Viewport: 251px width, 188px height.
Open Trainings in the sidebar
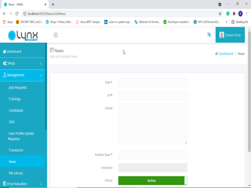coord(15,99)
